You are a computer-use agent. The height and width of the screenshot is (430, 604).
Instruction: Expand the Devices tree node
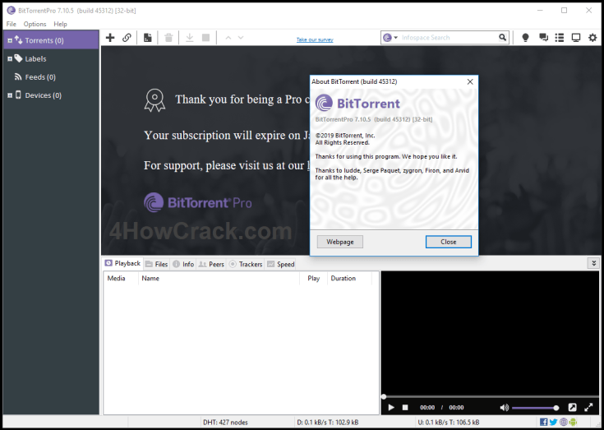[x=10, y=95]
